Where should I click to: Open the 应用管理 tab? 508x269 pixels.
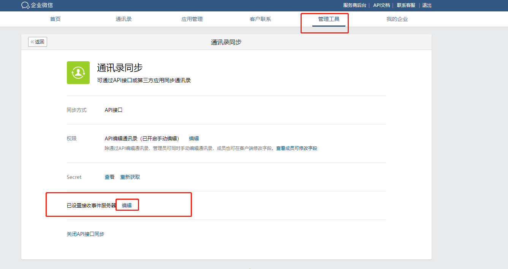[192, 19]
